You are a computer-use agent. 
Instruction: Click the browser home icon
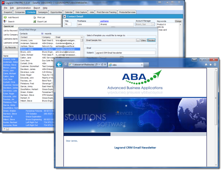[x=206, y=65]
